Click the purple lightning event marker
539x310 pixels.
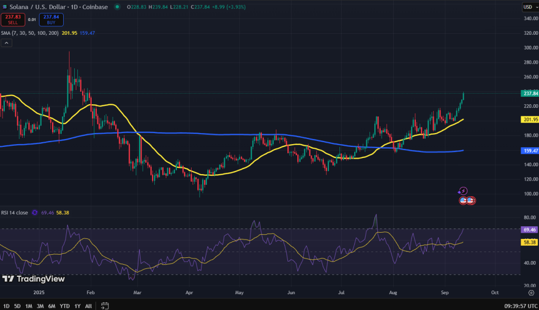coord(463,191)
